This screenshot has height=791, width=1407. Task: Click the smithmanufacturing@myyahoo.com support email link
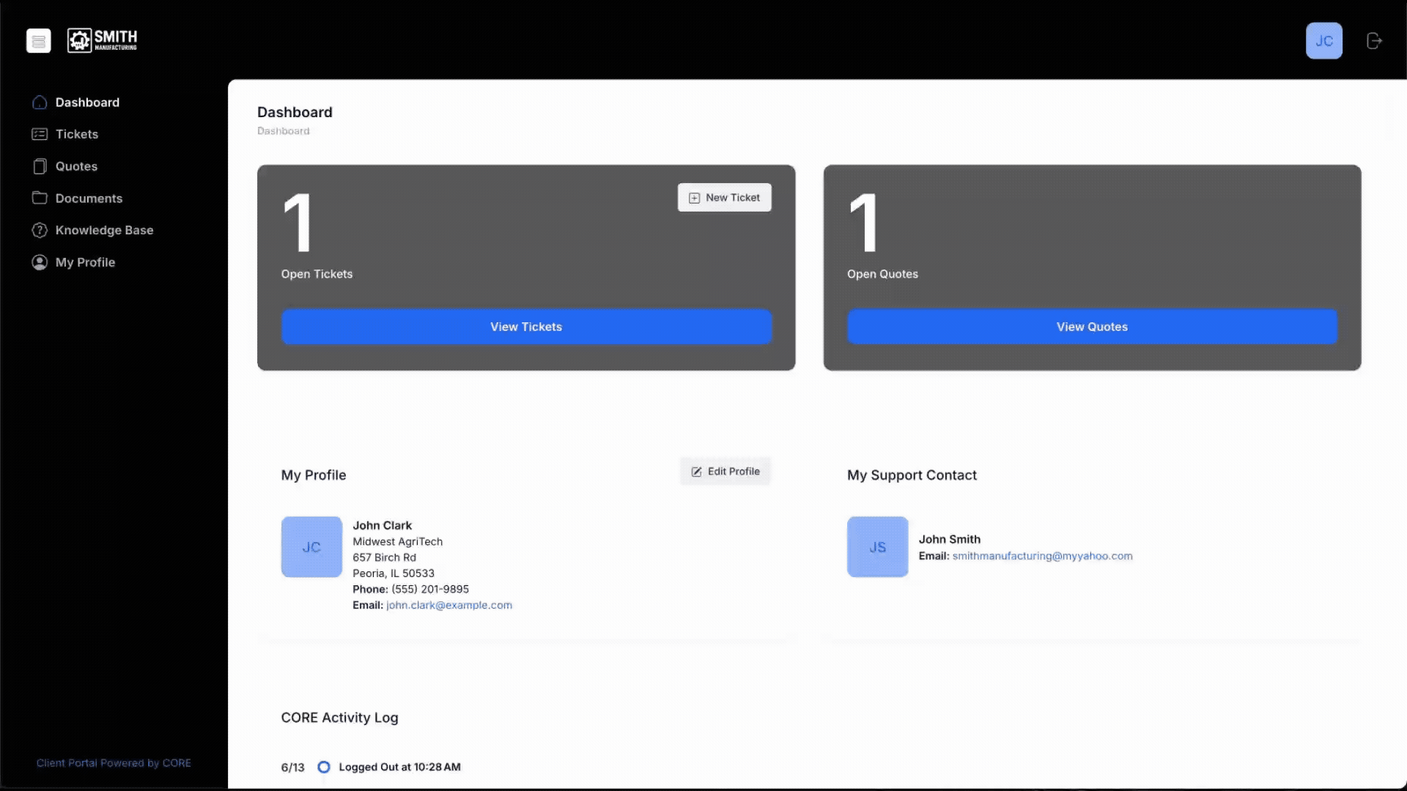[1042, 556]
